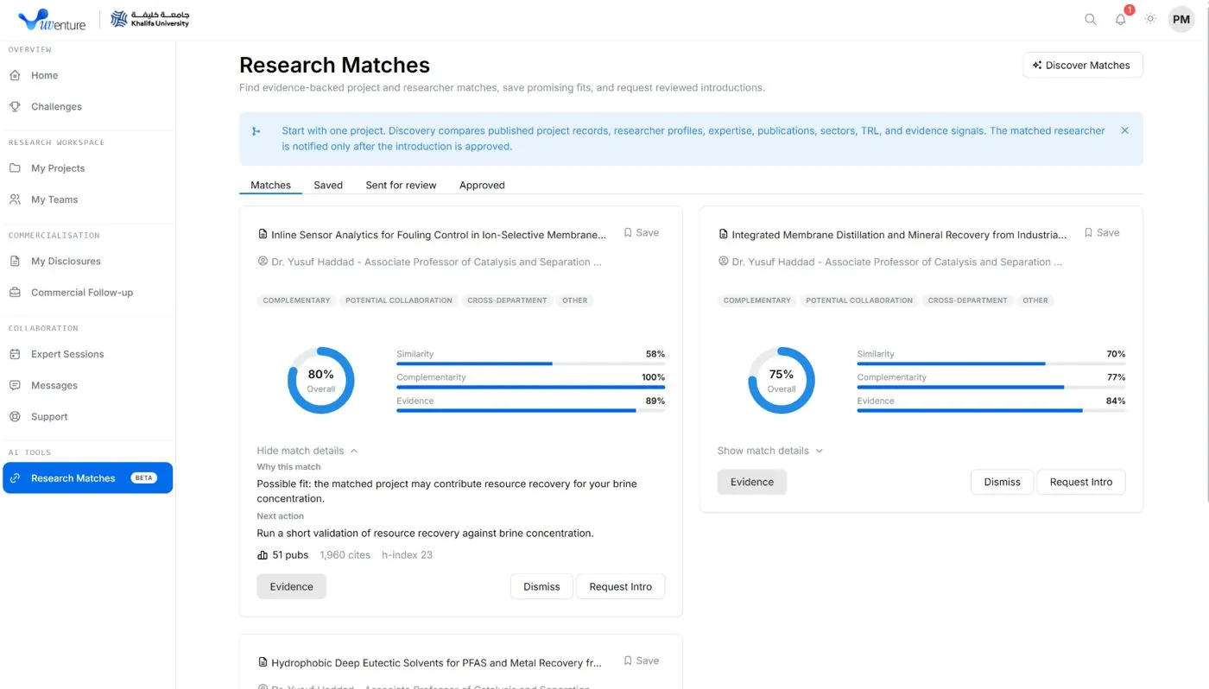Open My Disclosures page
Image resolution: width=1209 pixels, height=689 pixels.
pos(87,261)
